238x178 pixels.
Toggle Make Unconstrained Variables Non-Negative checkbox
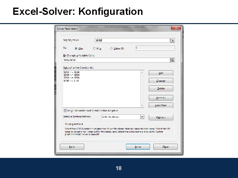(x=65, y=111)
